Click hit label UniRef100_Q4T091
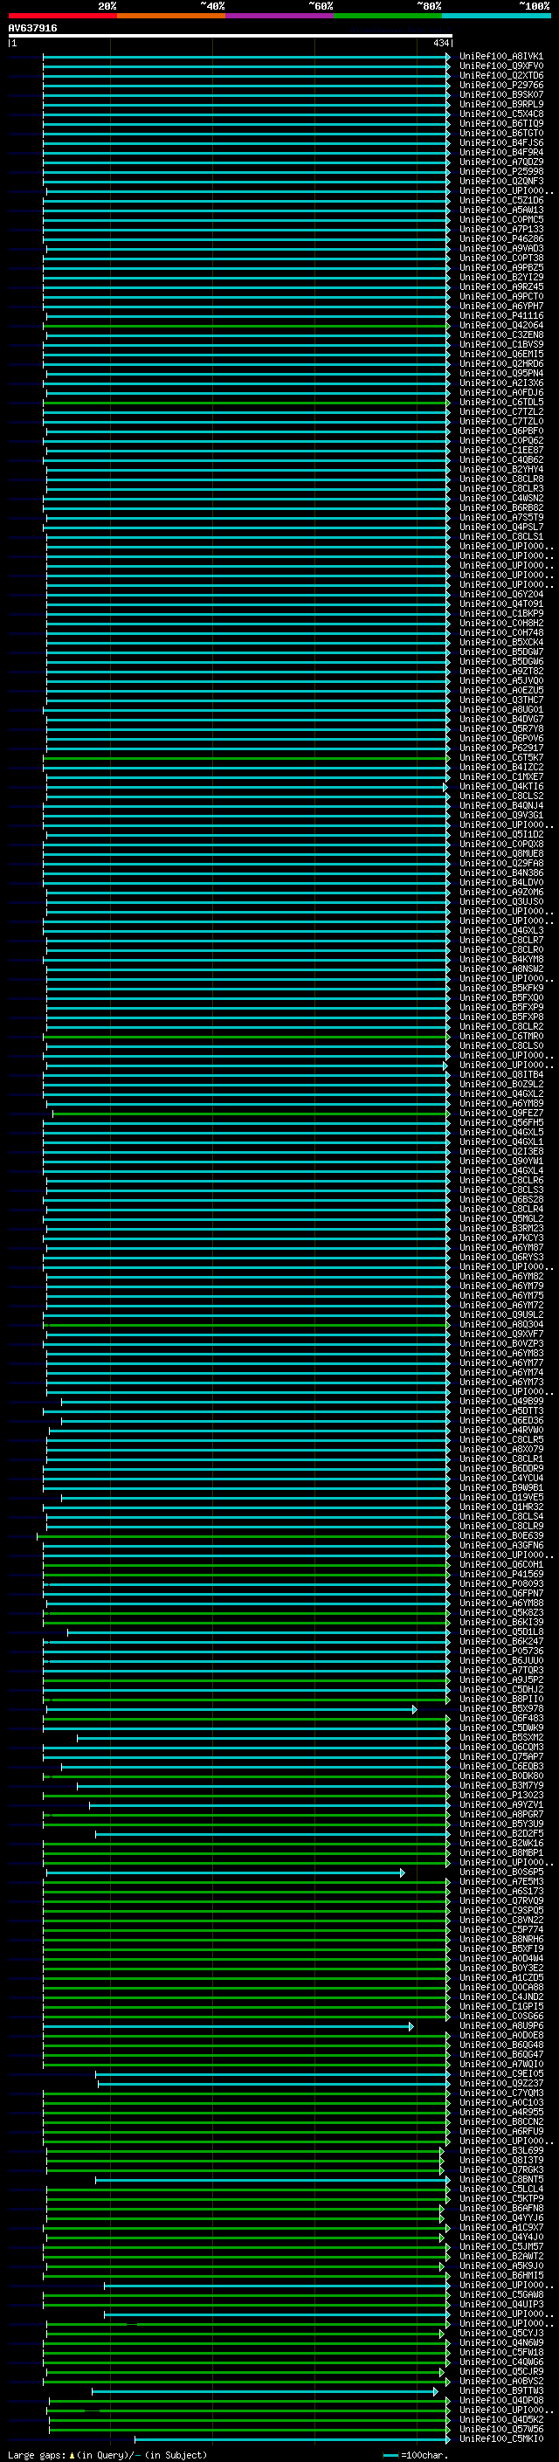The image size is (559, 2462). point(500,604)
